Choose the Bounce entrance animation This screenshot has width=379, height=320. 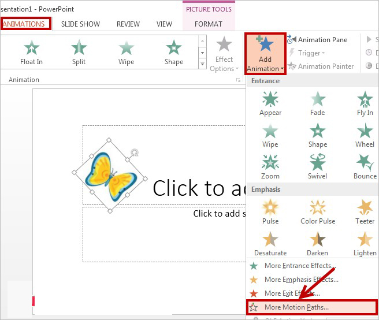pyautogui.click(x=365, y=167)
